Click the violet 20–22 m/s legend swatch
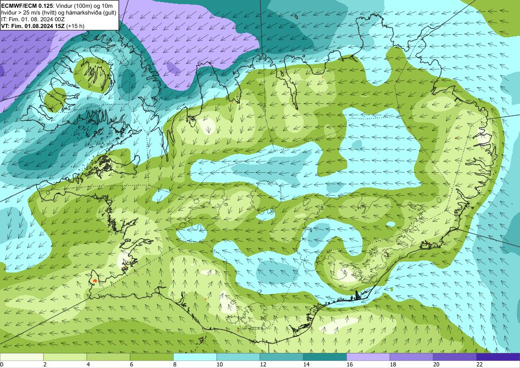520x368 pixels. (455, 357)
